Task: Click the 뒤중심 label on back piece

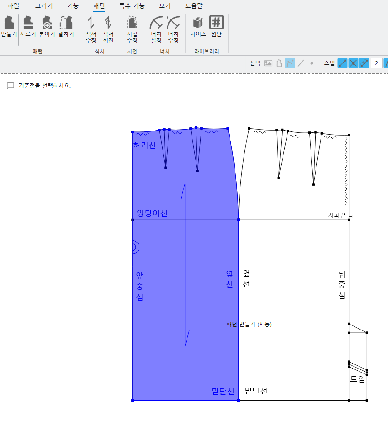Action: click(x=341, y=285)
